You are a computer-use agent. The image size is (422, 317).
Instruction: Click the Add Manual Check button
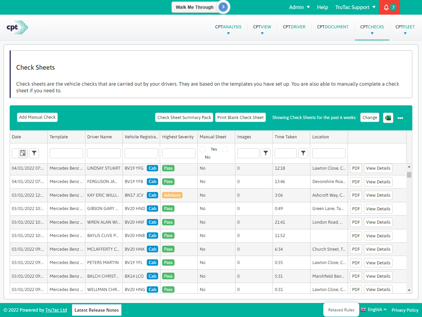pyautogui.click(x=37, y=117)
